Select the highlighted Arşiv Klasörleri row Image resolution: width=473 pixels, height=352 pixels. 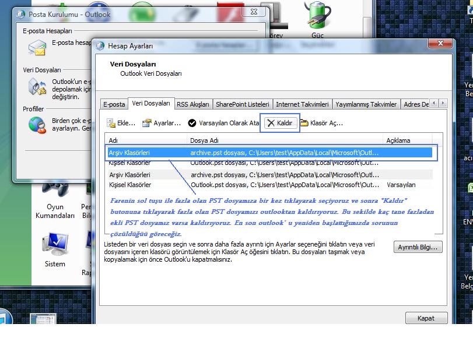[x=270, y=153]
